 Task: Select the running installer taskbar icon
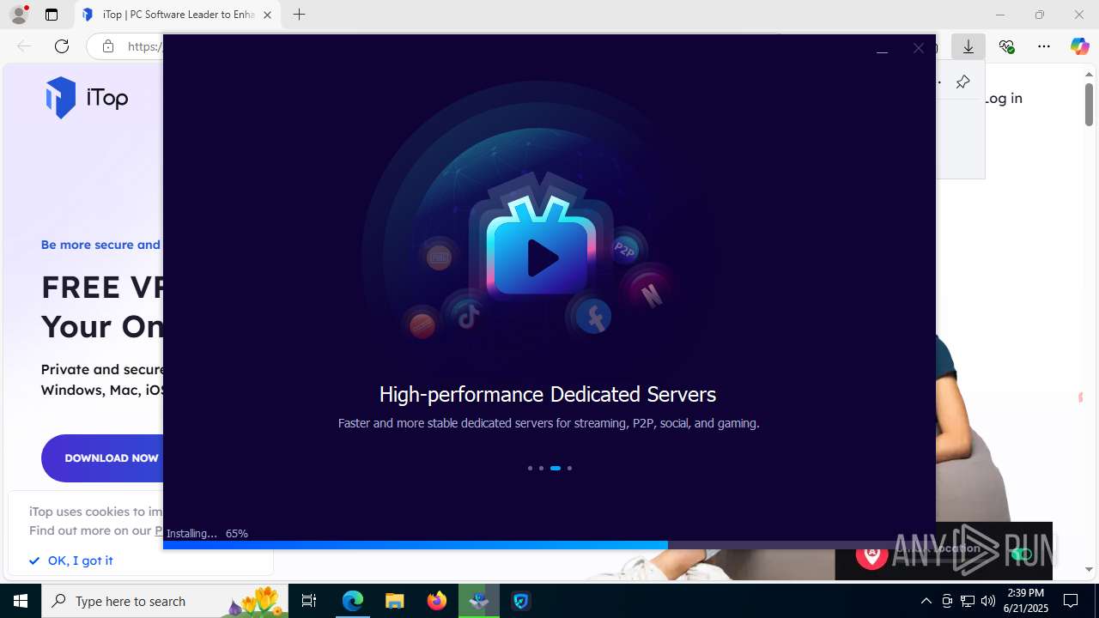479,601
